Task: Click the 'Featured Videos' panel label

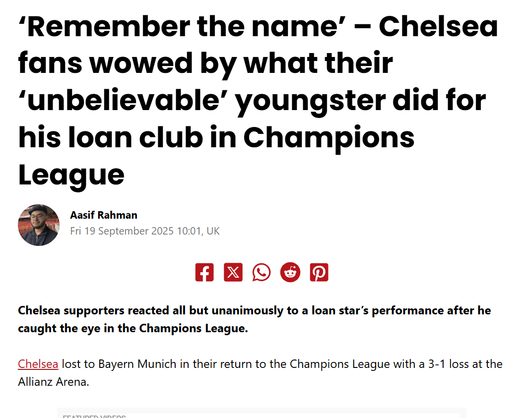Action: [x=94, y=416]
